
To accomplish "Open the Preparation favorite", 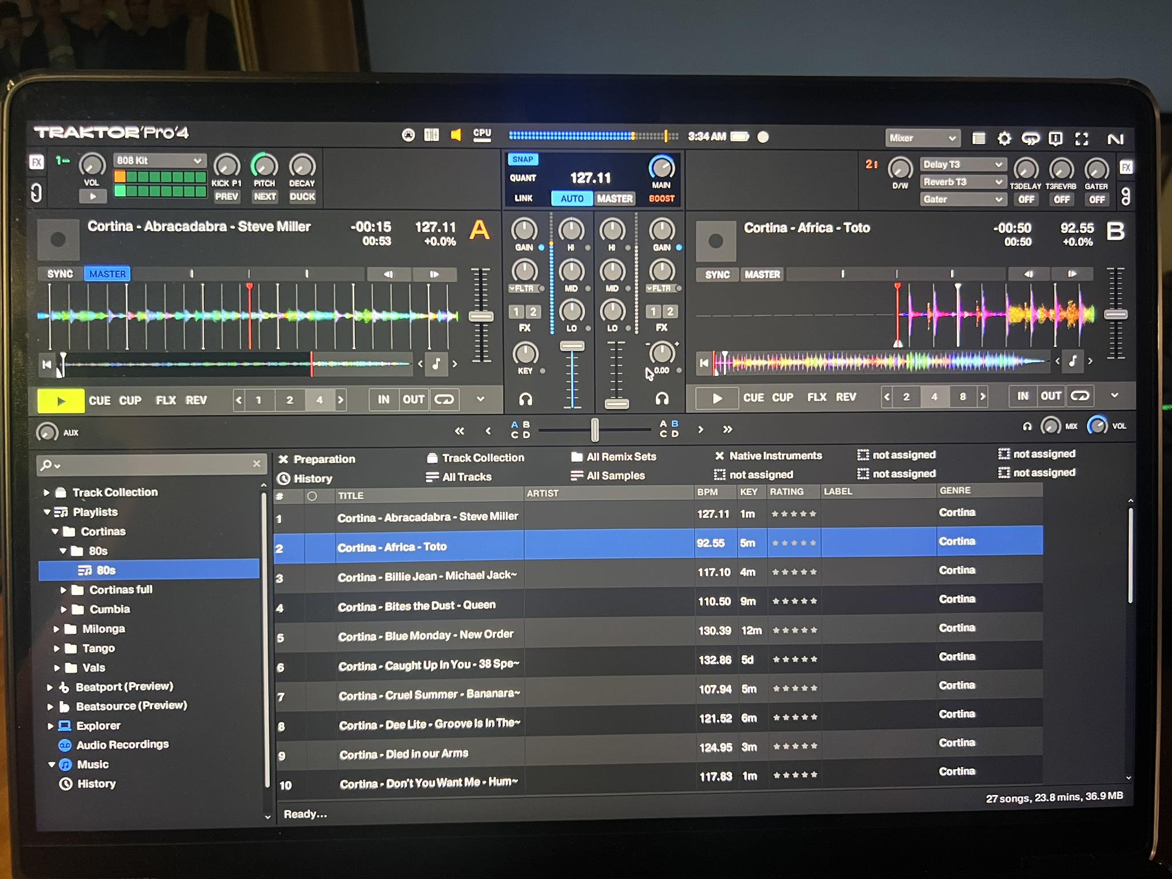I will tap(316, 460).
